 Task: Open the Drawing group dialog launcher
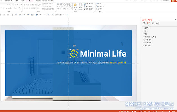click(94, 12)
